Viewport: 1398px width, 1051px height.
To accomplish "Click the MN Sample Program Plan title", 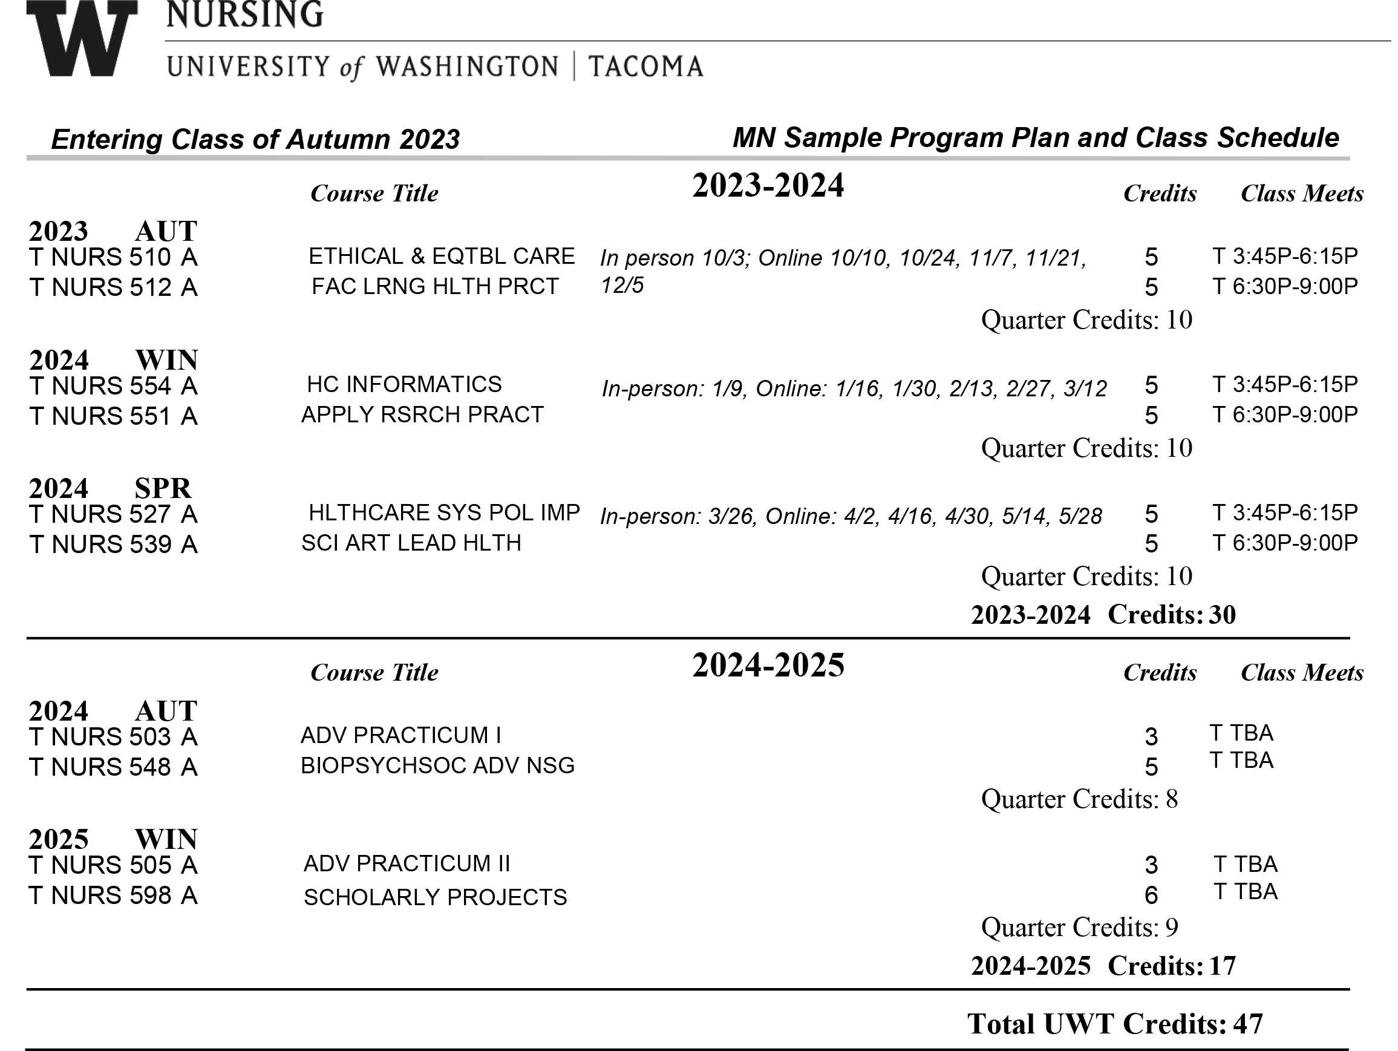I will point(1035,138).
